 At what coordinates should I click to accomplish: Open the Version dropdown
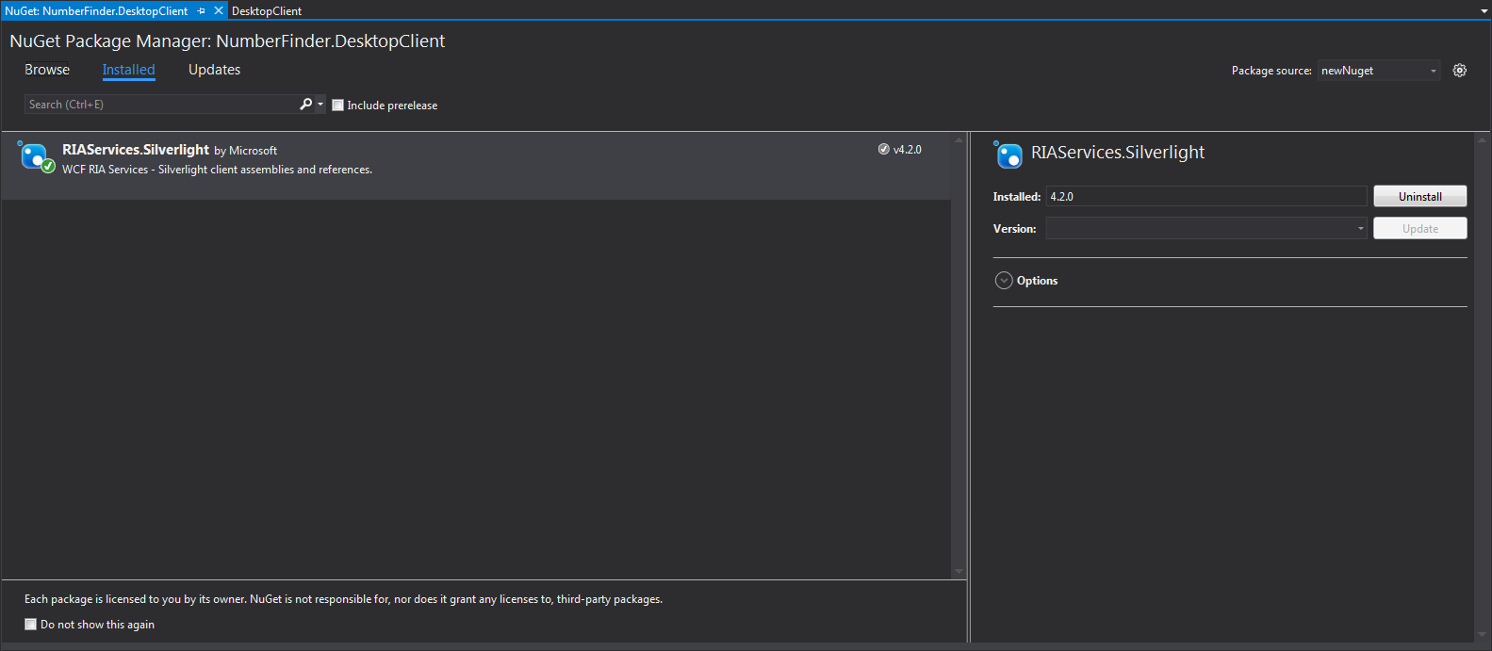click(x=1206, y=228)
